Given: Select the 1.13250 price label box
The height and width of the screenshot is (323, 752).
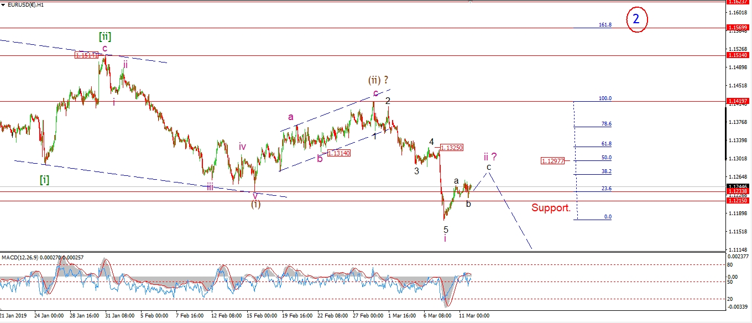Looking at the screenshot, I should [452, 148].
